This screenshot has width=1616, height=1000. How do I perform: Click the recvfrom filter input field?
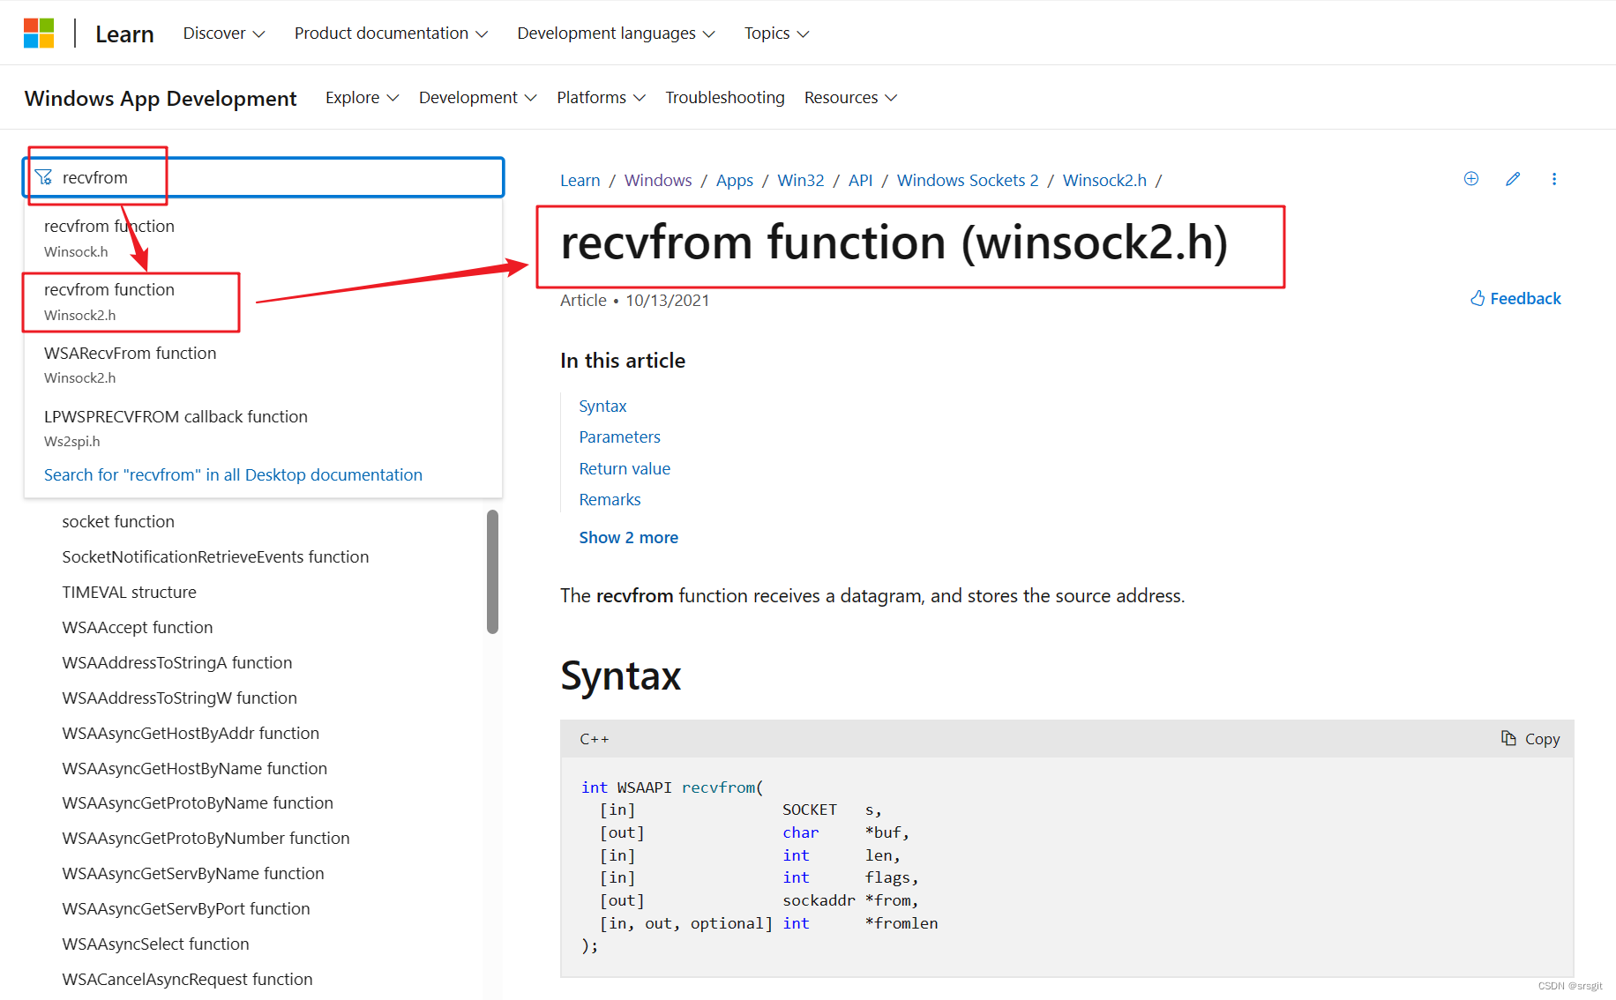point(263,177)
